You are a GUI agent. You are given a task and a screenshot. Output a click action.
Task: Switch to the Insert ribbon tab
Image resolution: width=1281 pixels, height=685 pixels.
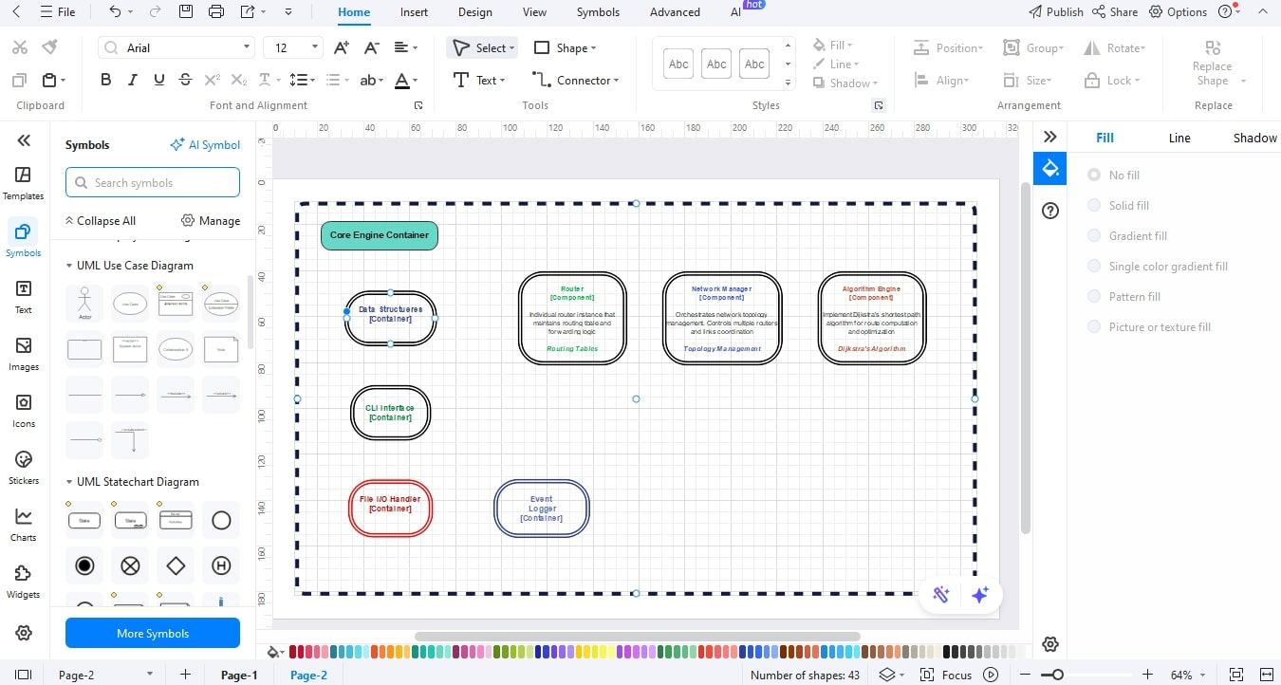pos(414,12)
